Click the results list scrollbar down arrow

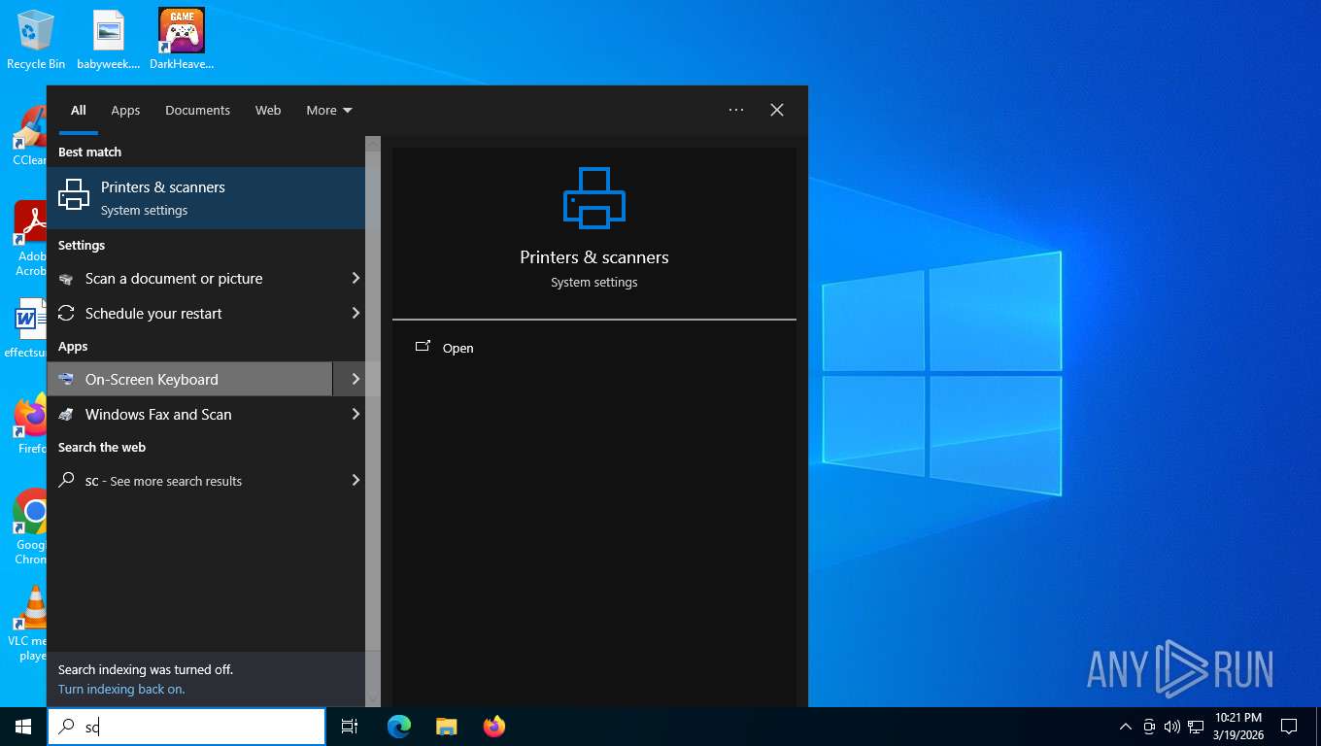tap(373, 698)
